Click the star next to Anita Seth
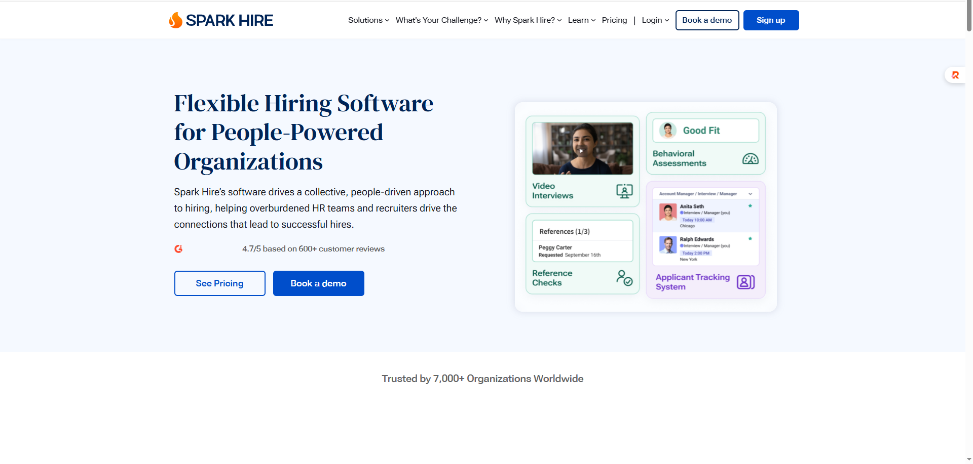This screenshot has height=464, width=973. click(750, 206)
